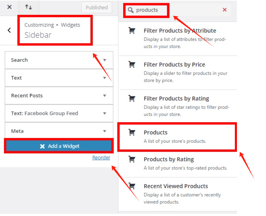Viewport: 266px width, 216px height.
Task: Click the Products widget cart icon
Action: (x=132, y=132)
